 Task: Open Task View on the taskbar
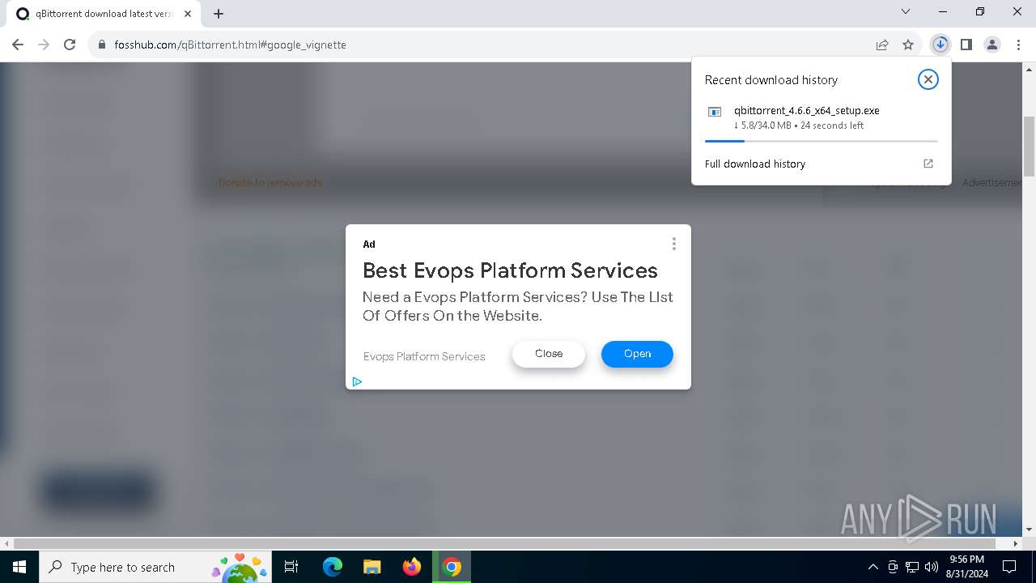click(291, 567)
